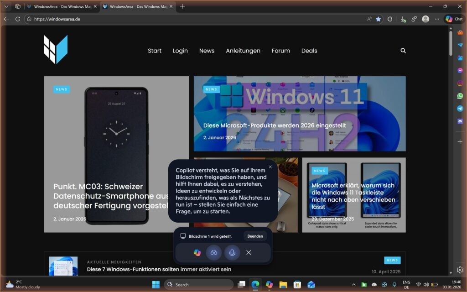Image resolution: width=467 pixels, height=292 pixels.
Task: Toggle Copilot Vision glasses button
Action: (213, 252)
